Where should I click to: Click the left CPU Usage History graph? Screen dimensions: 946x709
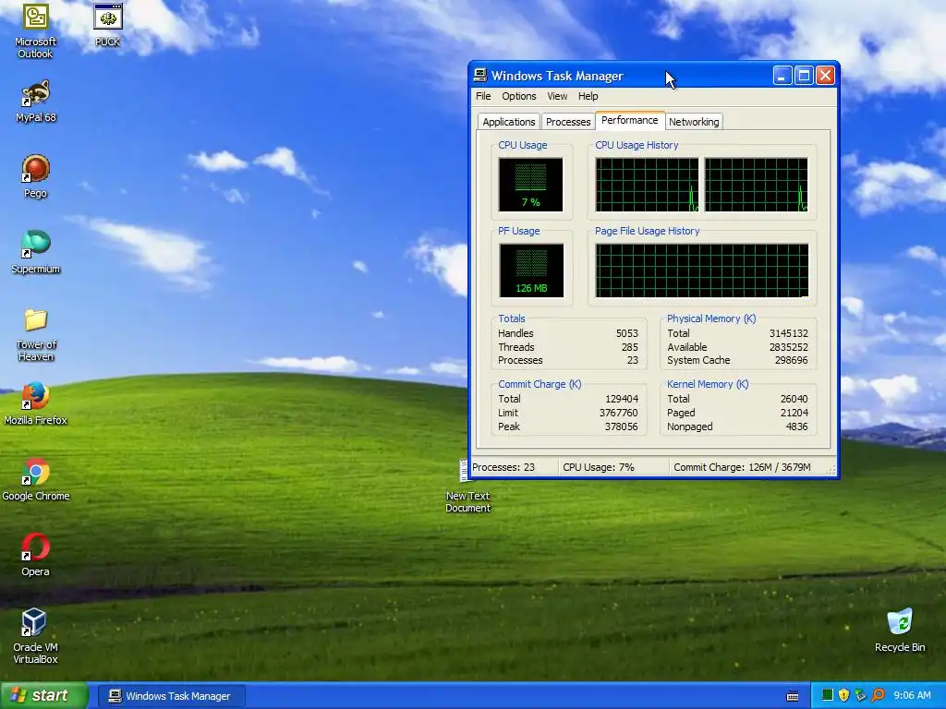point(647,185)
